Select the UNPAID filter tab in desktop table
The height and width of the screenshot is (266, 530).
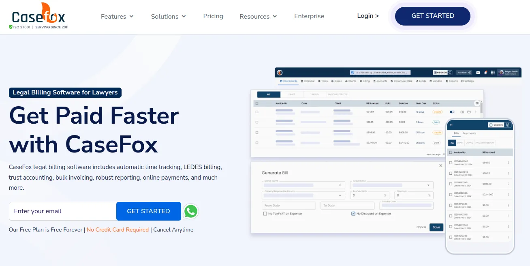coord(315,94)
